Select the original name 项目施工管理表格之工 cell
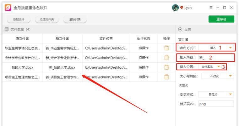This screenshot has height=126, width=239. point(22,77)
